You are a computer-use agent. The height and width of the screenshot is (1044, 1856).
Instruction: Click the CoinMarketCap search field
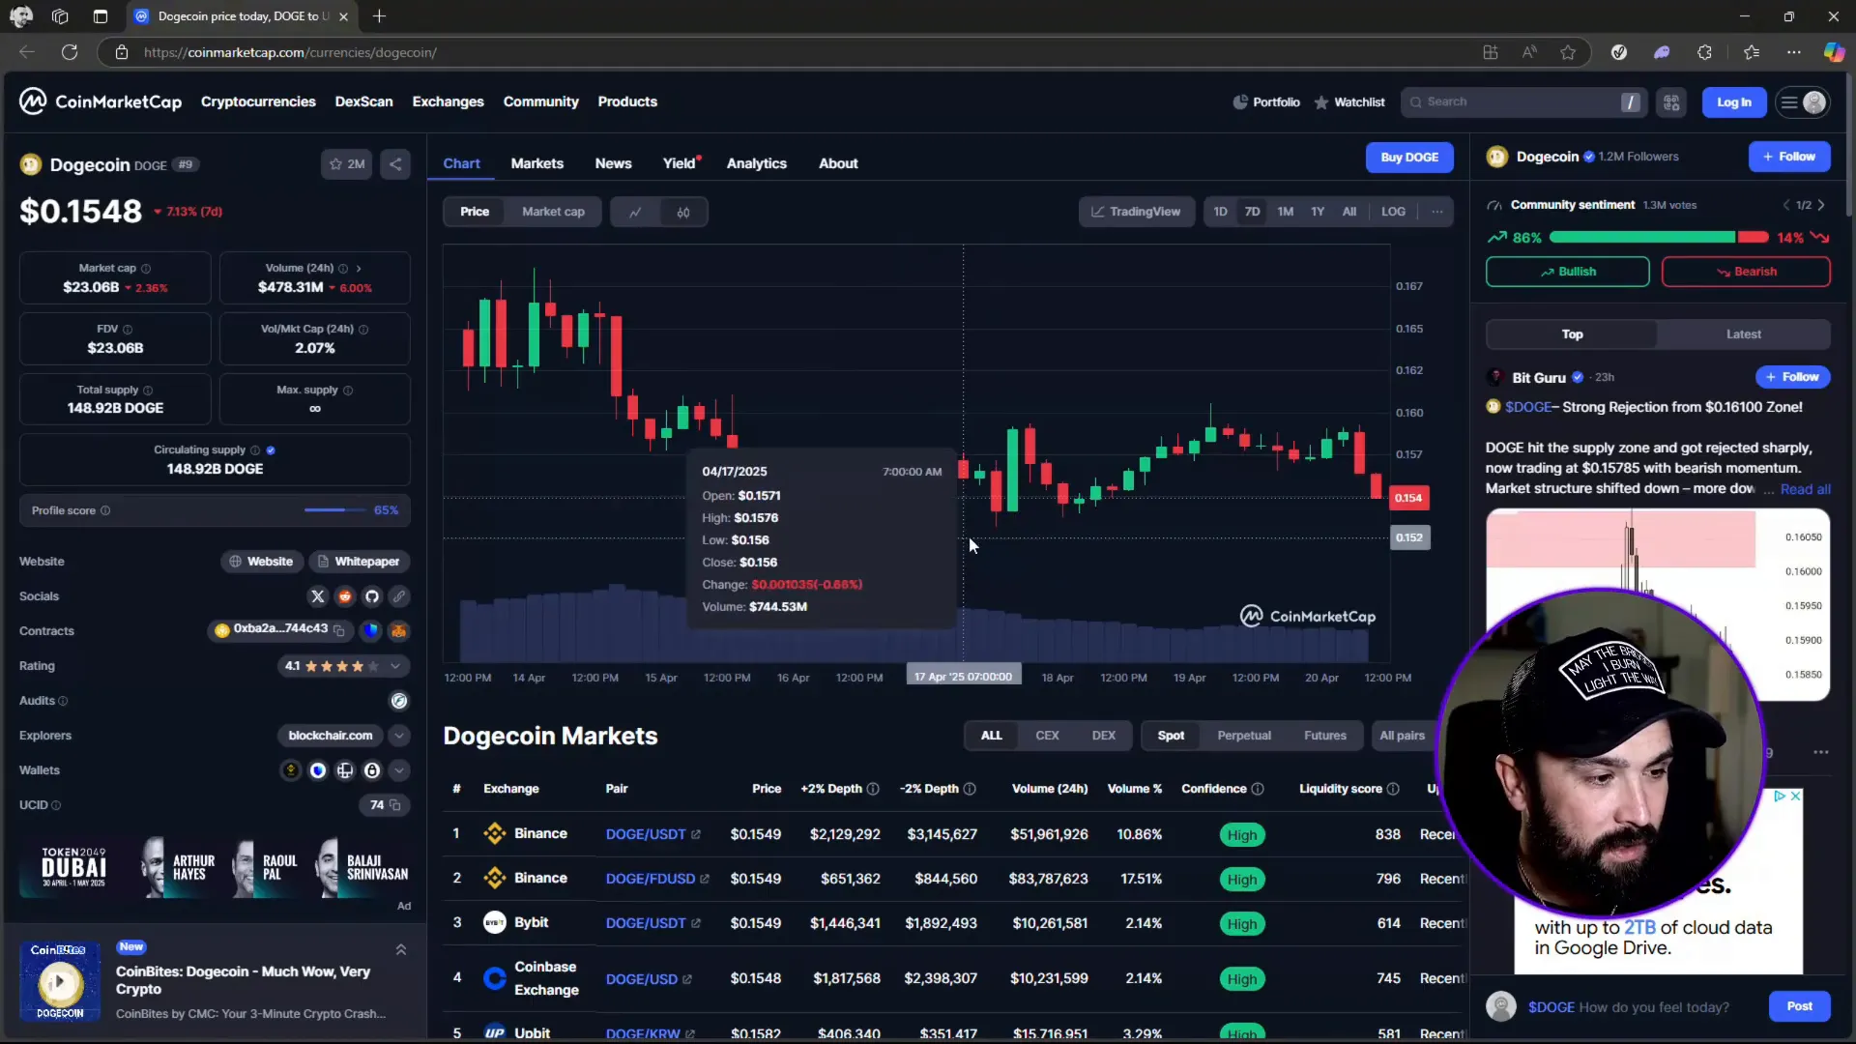click(1522, 102)
